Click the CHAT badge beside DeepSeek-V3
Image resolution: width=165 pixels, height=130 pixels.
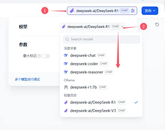(122, 110)
